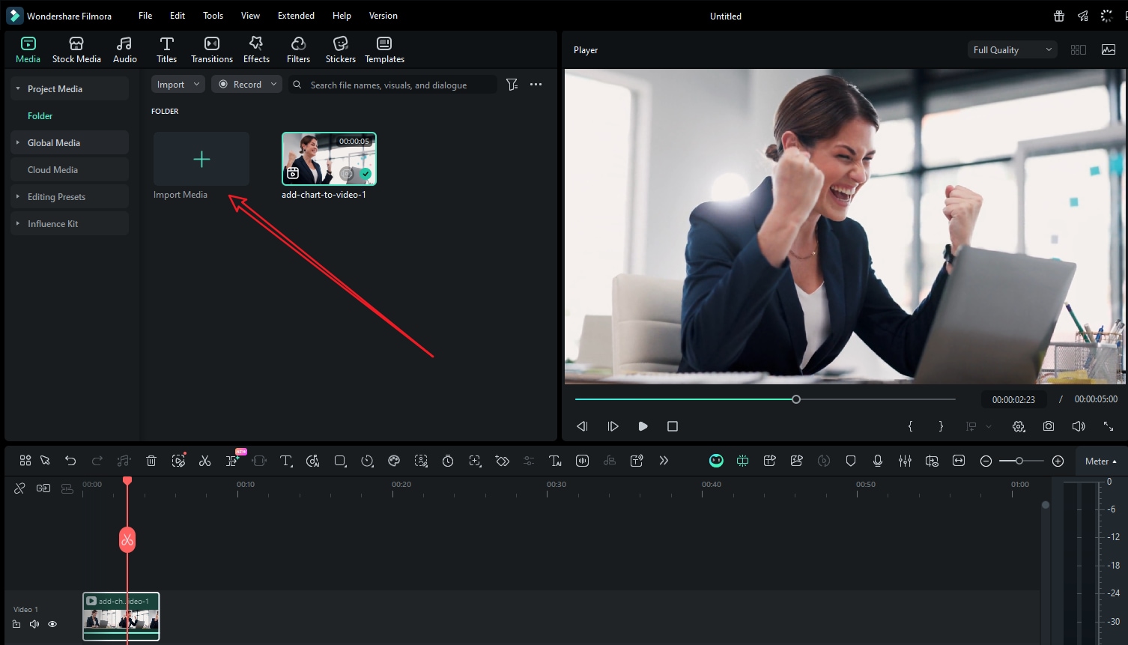Set mark-out point with right brace

(941, 426)
